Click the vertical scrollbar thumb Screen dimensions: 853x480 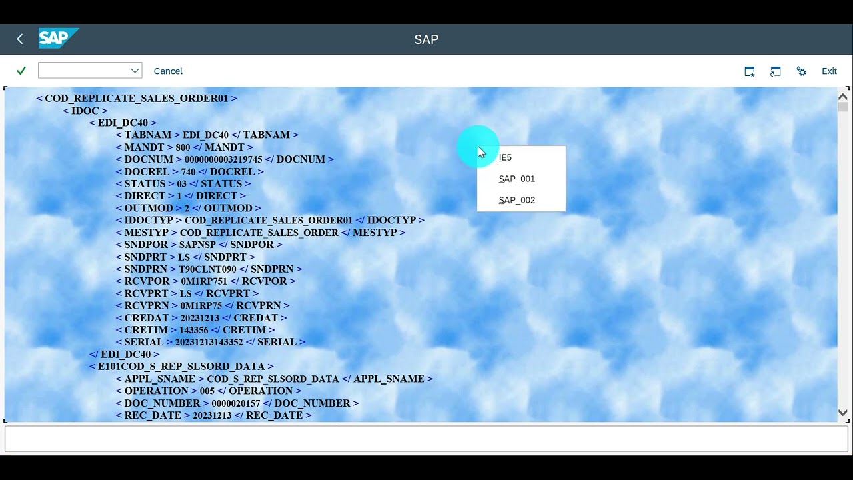tap(843, 107)
